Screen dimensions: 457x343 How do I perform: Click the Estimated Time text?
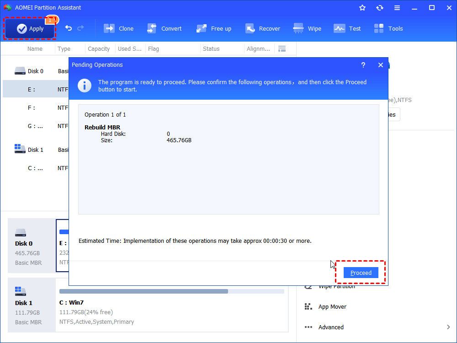pos(195,241)
